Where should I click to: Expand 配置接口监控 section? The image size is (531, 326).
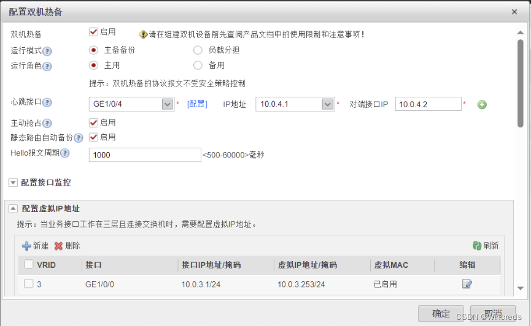pyautogui.click(x=13, y=183)
